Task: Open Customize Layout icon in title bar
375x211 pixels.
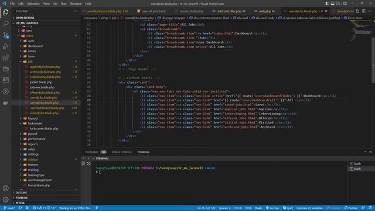Action: (345, 4)
